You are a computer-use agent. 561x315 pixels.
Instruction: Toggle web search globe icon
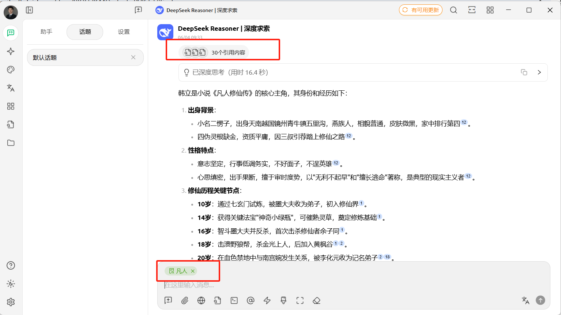[x=201, y=300]
